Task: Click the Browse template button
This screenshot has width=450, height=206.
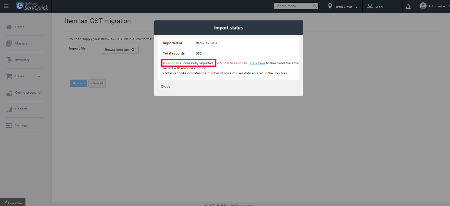Action: tap(120, 50)
